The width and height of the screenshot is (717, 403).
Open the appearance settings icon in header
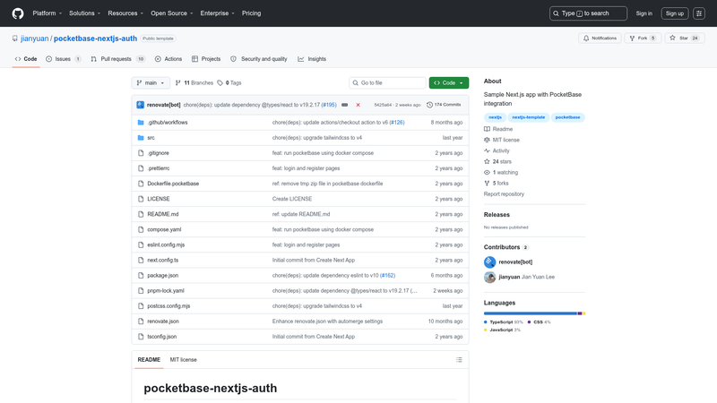click(x=699, y=13)
